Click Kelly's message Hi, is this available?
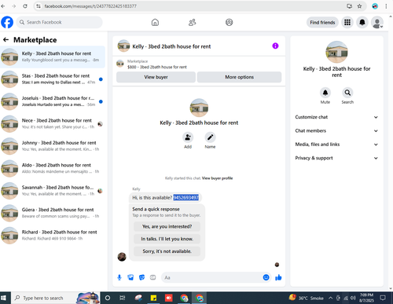 165,198
